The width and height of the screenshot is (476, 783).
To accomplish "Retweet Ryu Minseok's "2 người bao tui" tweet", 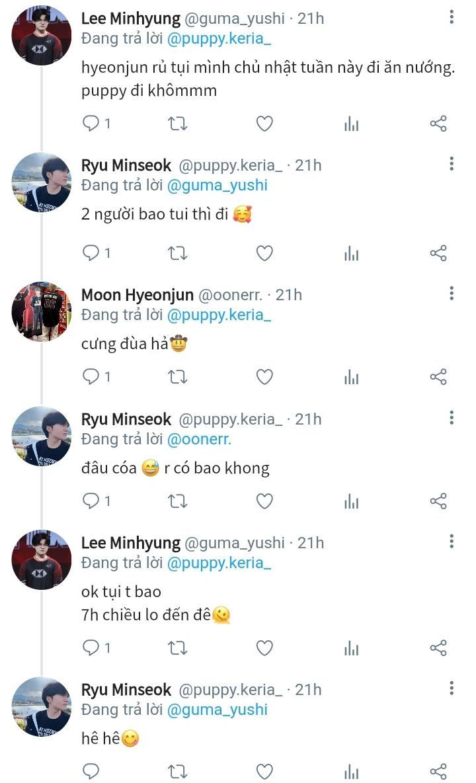I will [x=178, y=253].
